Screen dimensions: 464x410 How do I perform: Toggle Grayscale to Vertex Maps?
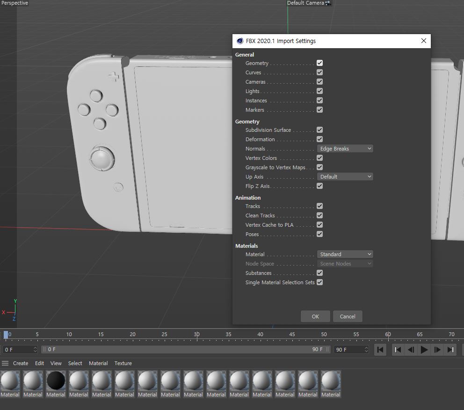[x=319, y=167]
